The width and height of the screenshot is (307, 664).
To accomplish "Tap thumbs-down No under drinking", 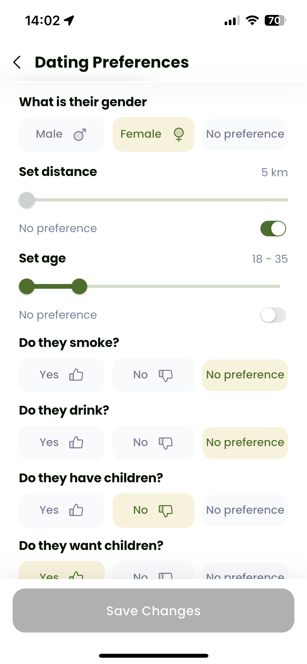I will click(x=153, y=443).
